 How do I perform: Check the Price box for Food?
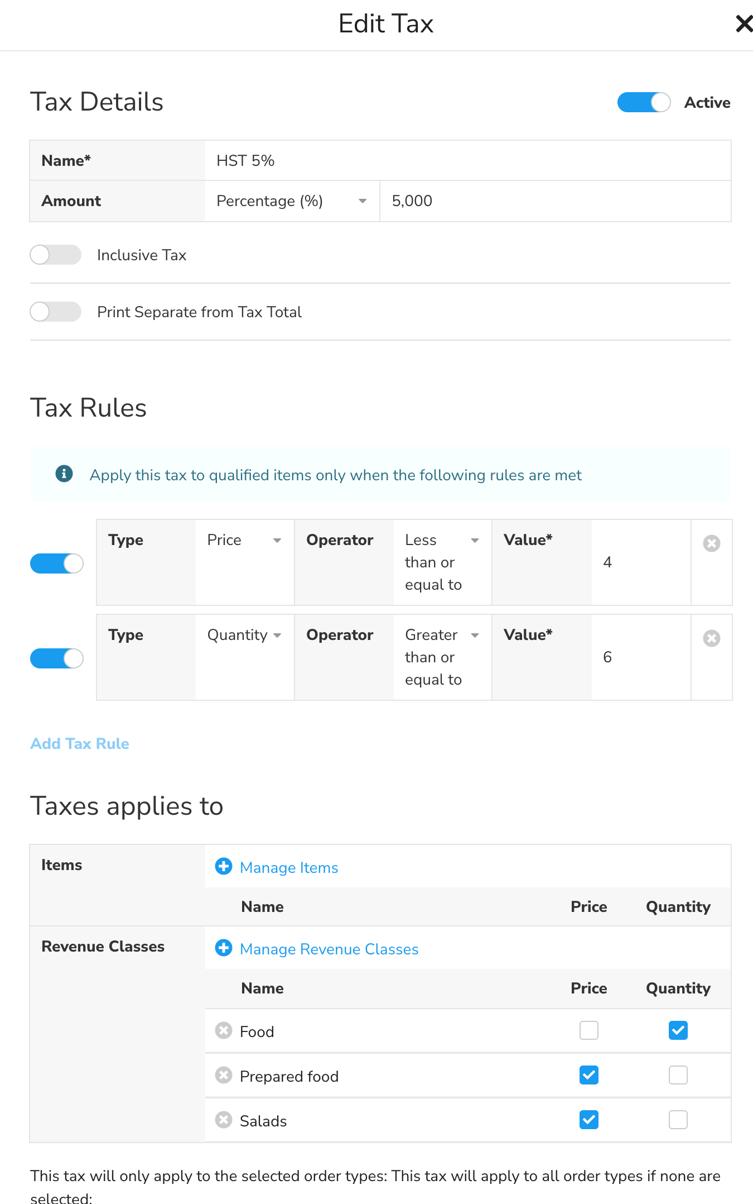(x=588, y=1030)
